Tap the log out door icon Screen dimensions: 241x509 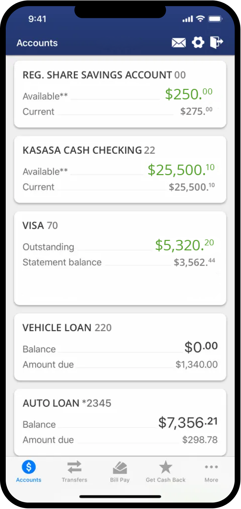(216, 42)
